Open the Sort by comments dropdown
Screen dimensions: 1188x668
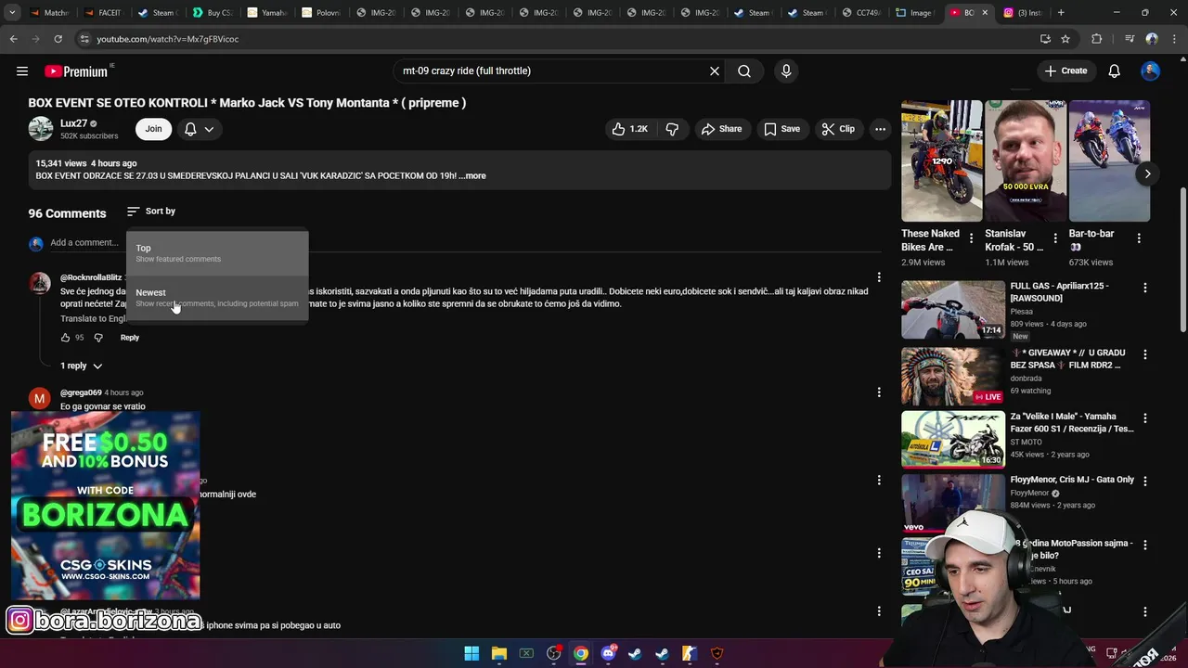(151, 212)
